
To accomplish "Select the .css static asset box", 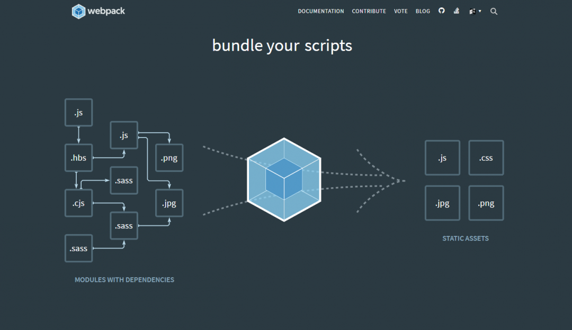I will [486, 157].
